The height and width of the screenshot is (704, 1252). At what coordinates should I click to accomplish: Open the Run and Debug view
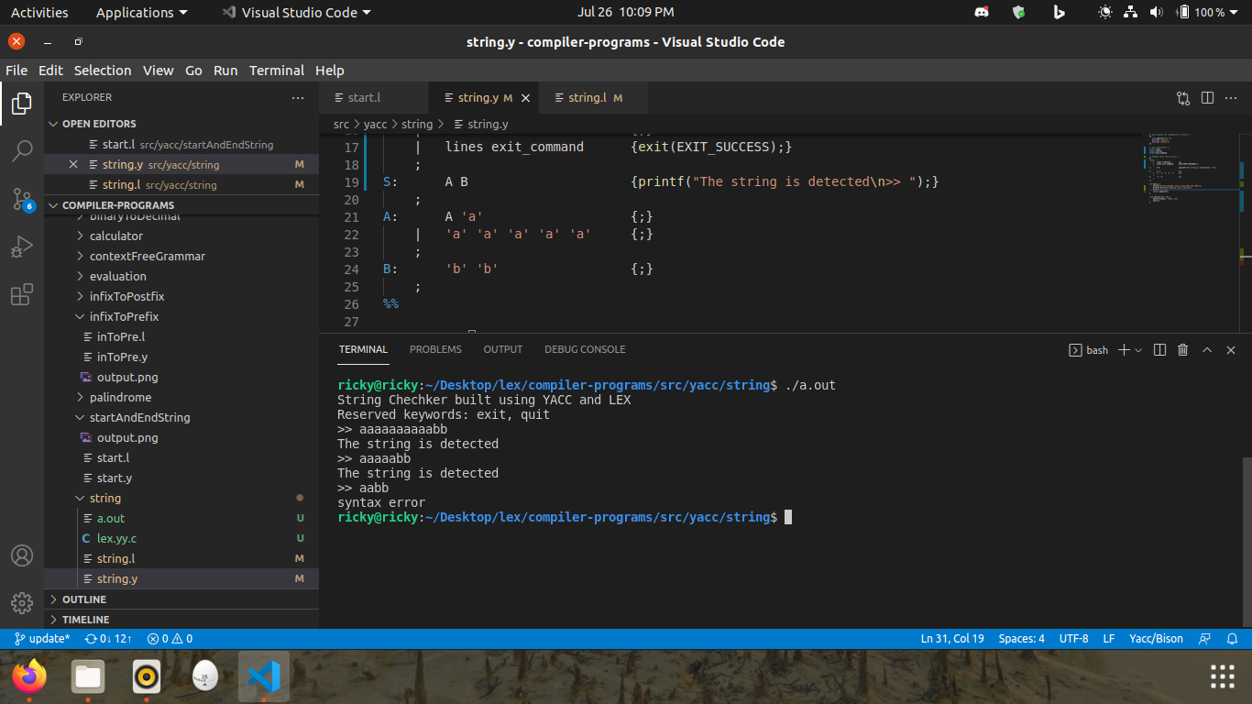point(22,247)
